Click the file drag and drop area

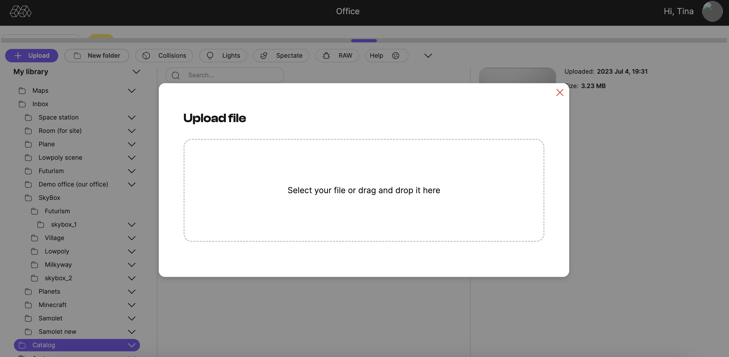[x=364, y=190]
